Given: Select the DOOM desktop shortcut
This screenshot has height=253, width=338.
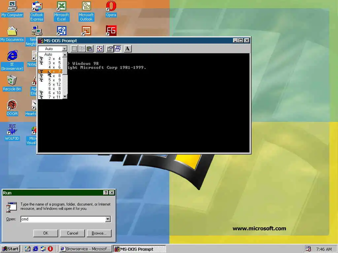Looking at the screenshot, I should click(12, 108).
